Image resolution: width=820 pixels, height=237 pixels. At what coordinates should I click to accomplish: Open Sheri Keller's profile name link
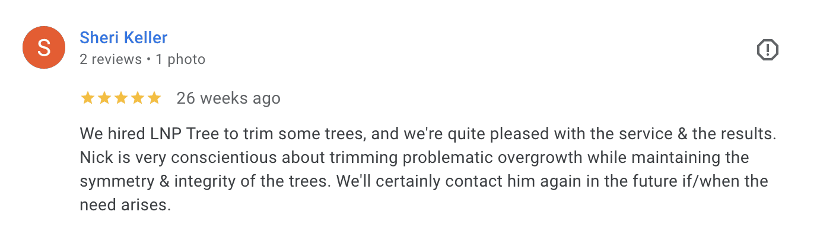123,38
